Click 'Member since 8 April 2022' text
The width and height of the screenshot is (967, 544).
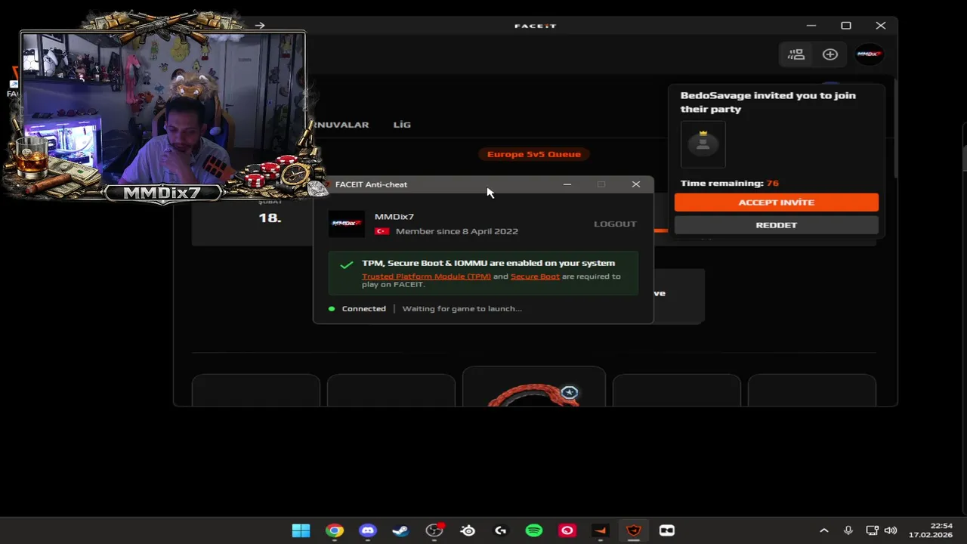point(457,231)
